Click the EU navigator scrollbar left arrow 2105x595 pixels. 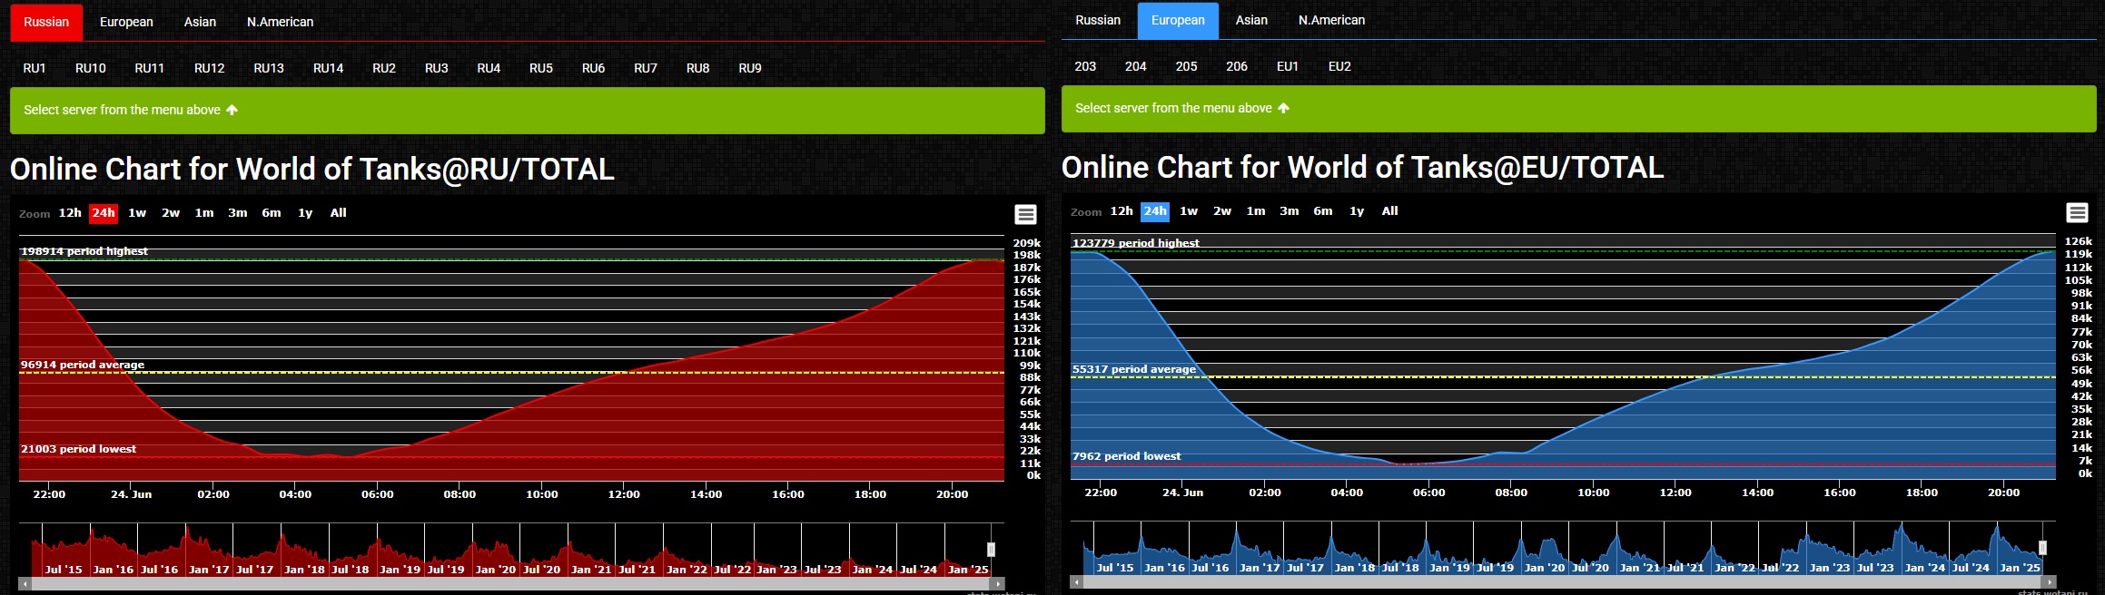[1077, 582]
